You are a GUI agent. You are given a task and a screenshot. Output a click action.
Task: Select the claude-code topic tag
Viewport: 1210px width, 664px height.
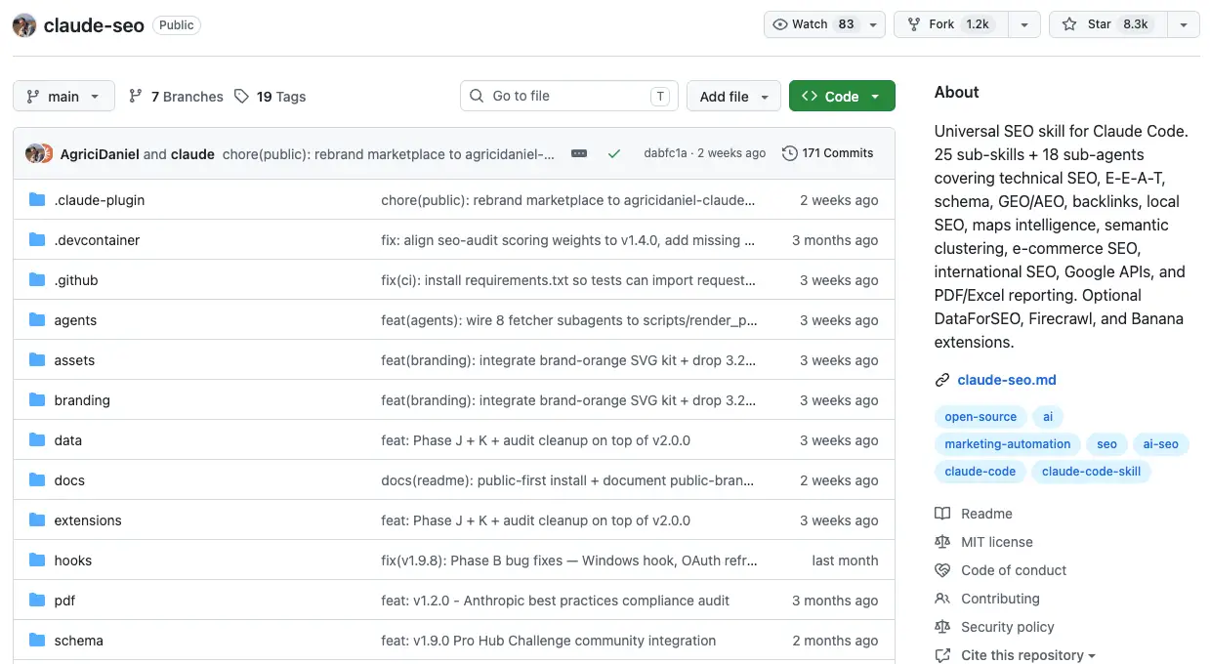point(981,472)
